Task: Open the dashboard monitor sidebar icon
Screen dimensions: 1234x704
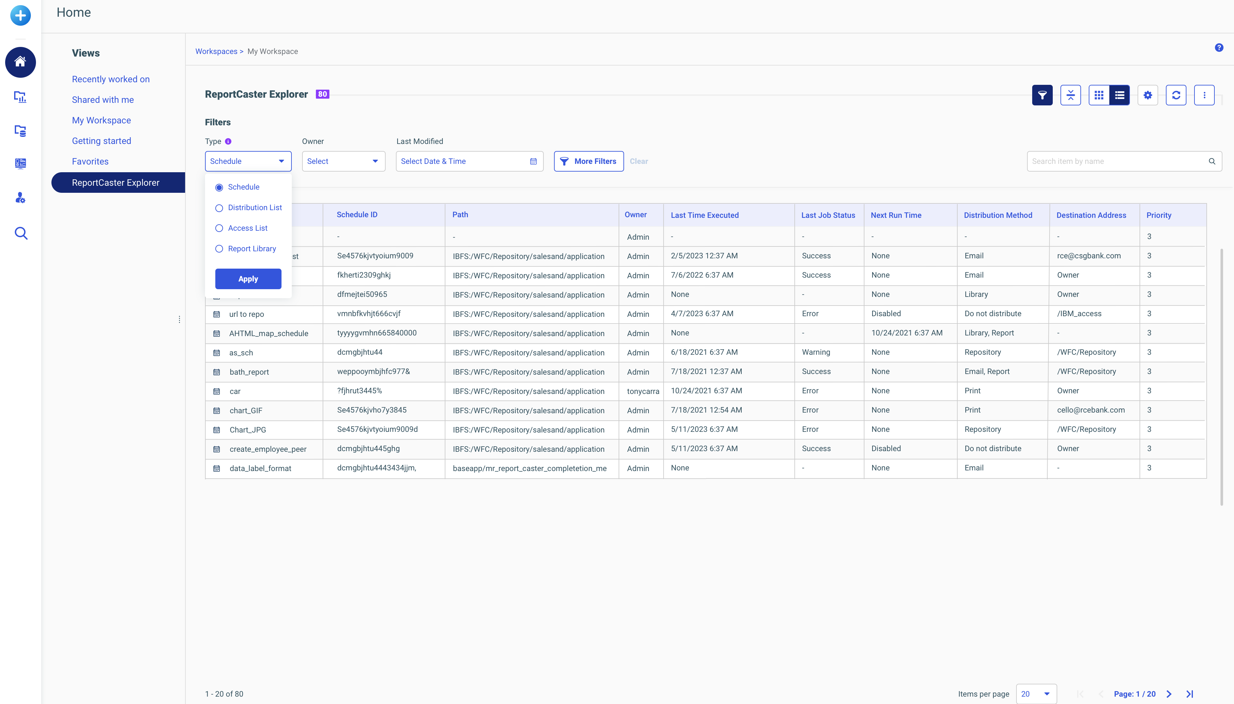Action: coord(20,164)
